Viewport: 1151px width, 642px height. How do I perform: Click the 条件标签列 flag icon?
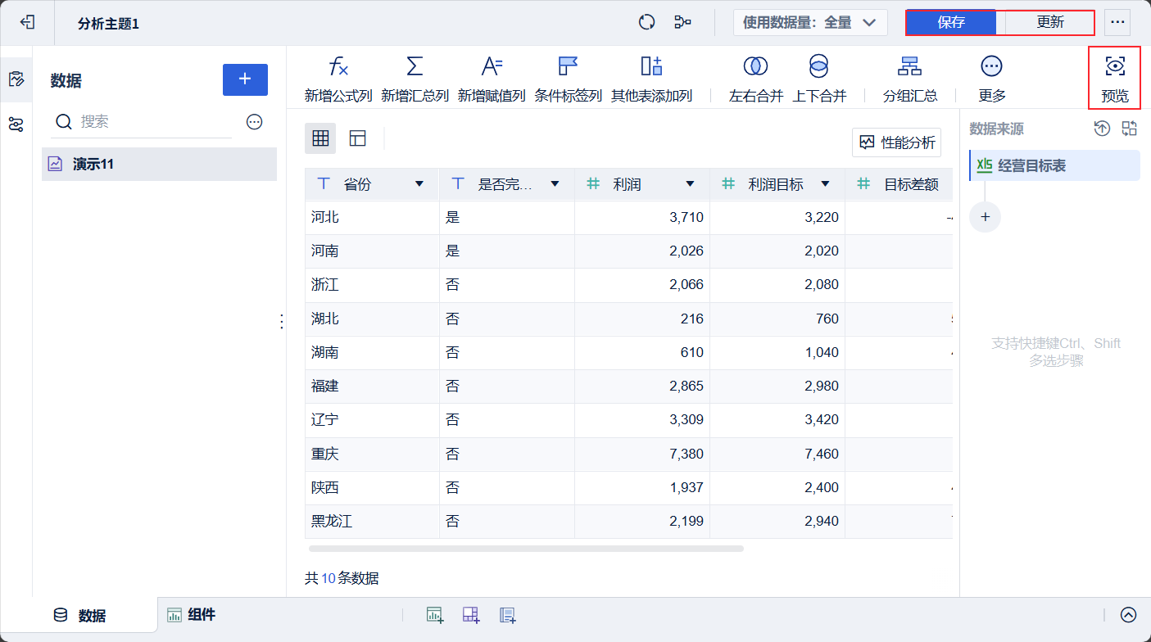click(x=568, y=66)
